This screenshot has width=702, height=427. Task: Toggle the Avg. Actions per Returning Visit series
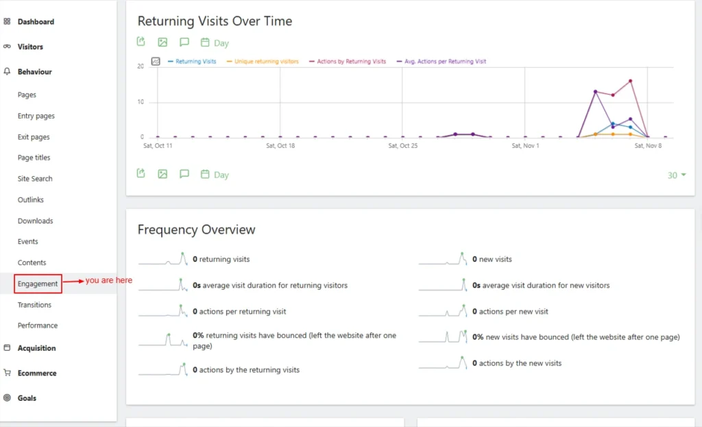[x=444, y=62]
